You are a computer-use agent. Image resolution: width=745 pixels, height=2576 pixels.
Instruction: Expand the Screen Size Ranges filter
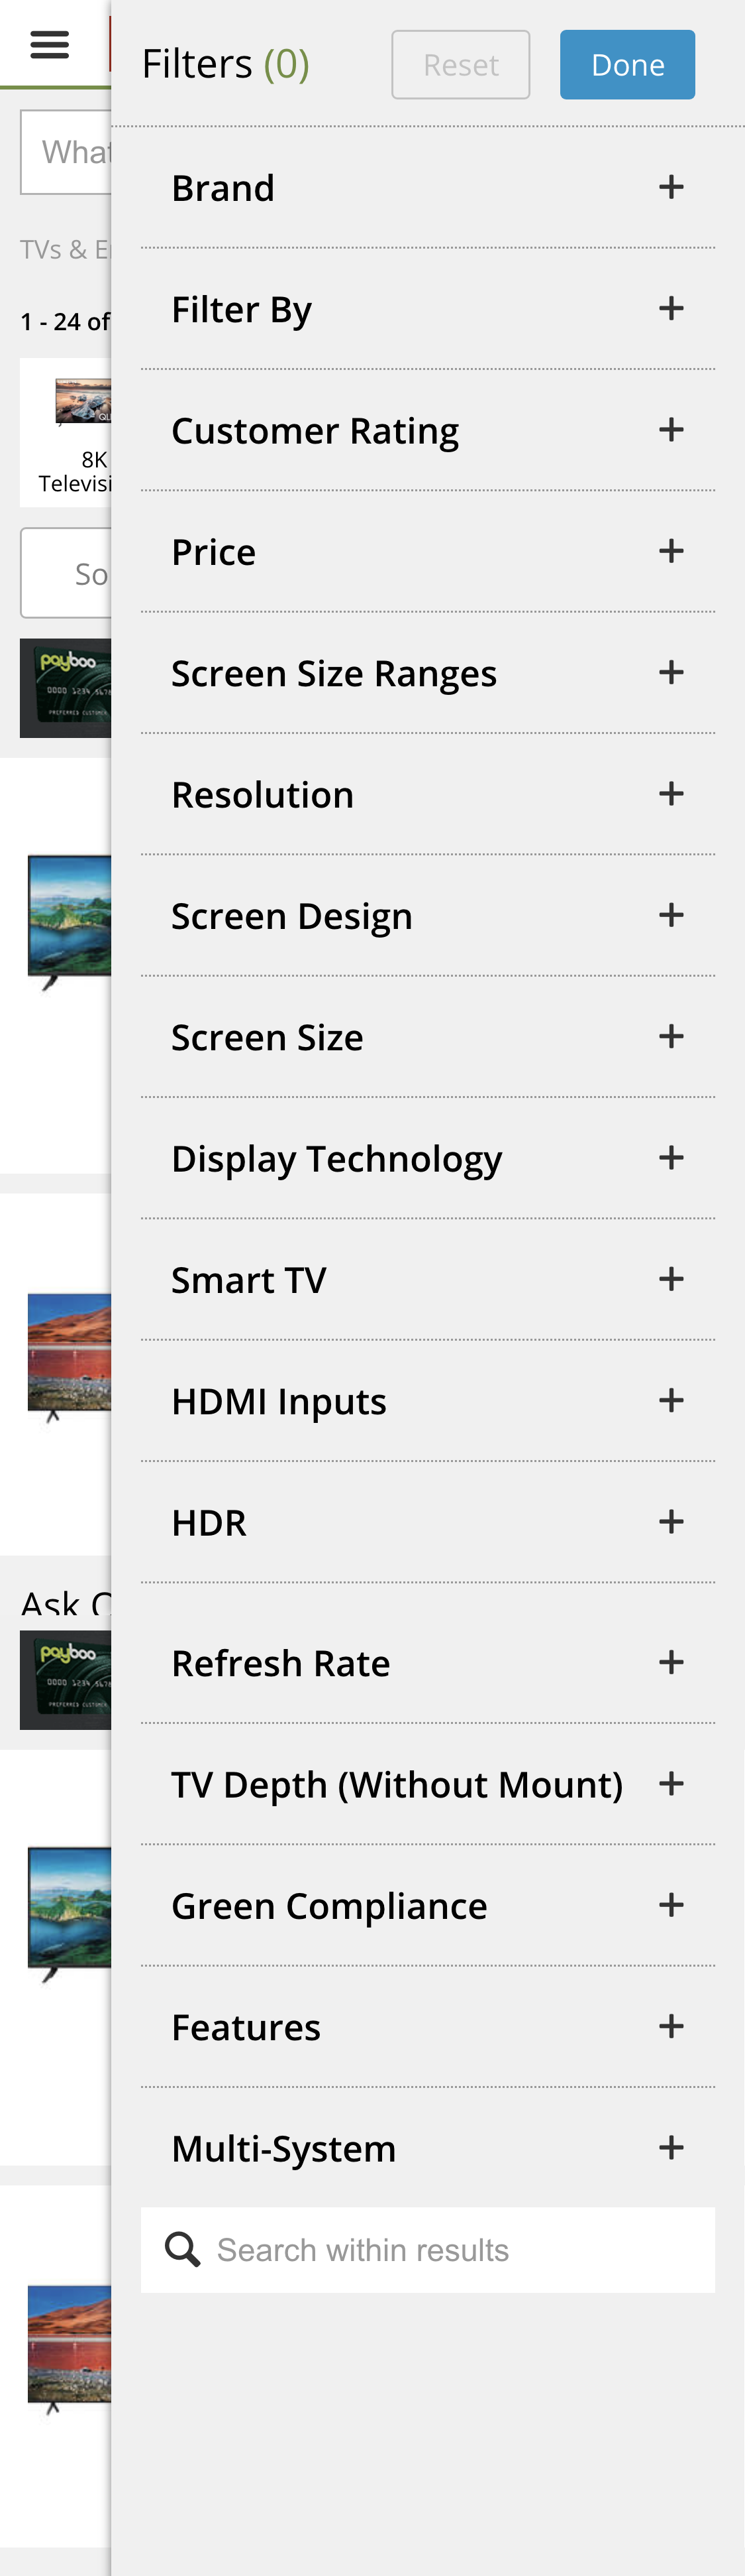coord(672,672)
